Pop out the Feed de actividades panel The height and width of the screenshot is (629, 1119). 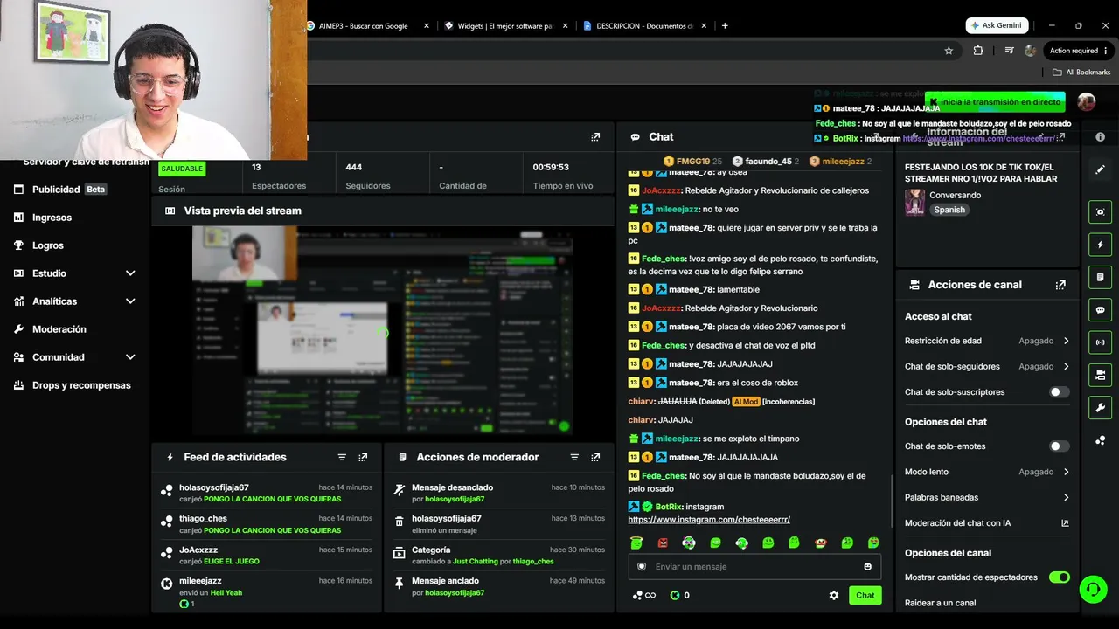363,457
